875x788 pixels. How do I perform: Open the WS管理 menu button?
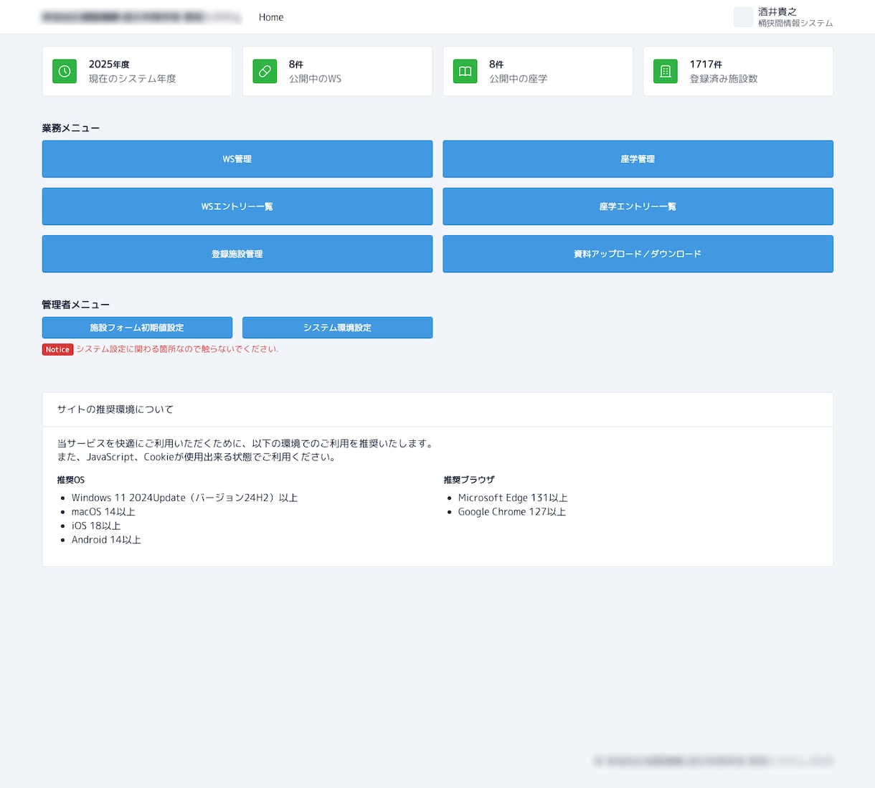coord(237,159)
